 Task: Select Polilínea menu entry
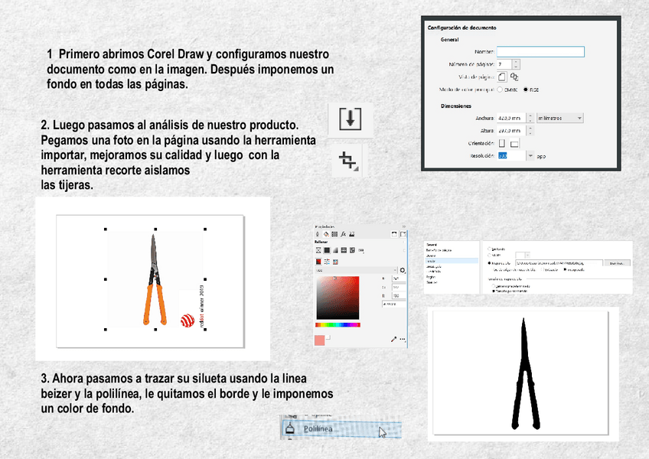point(342,429)
